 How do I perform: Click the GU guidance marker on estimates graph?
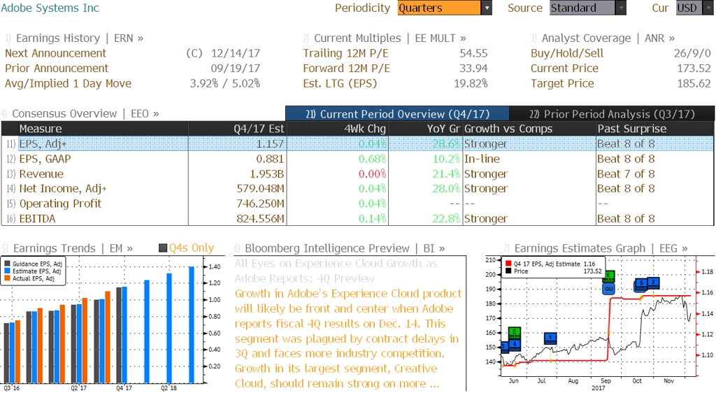[609, 289]
